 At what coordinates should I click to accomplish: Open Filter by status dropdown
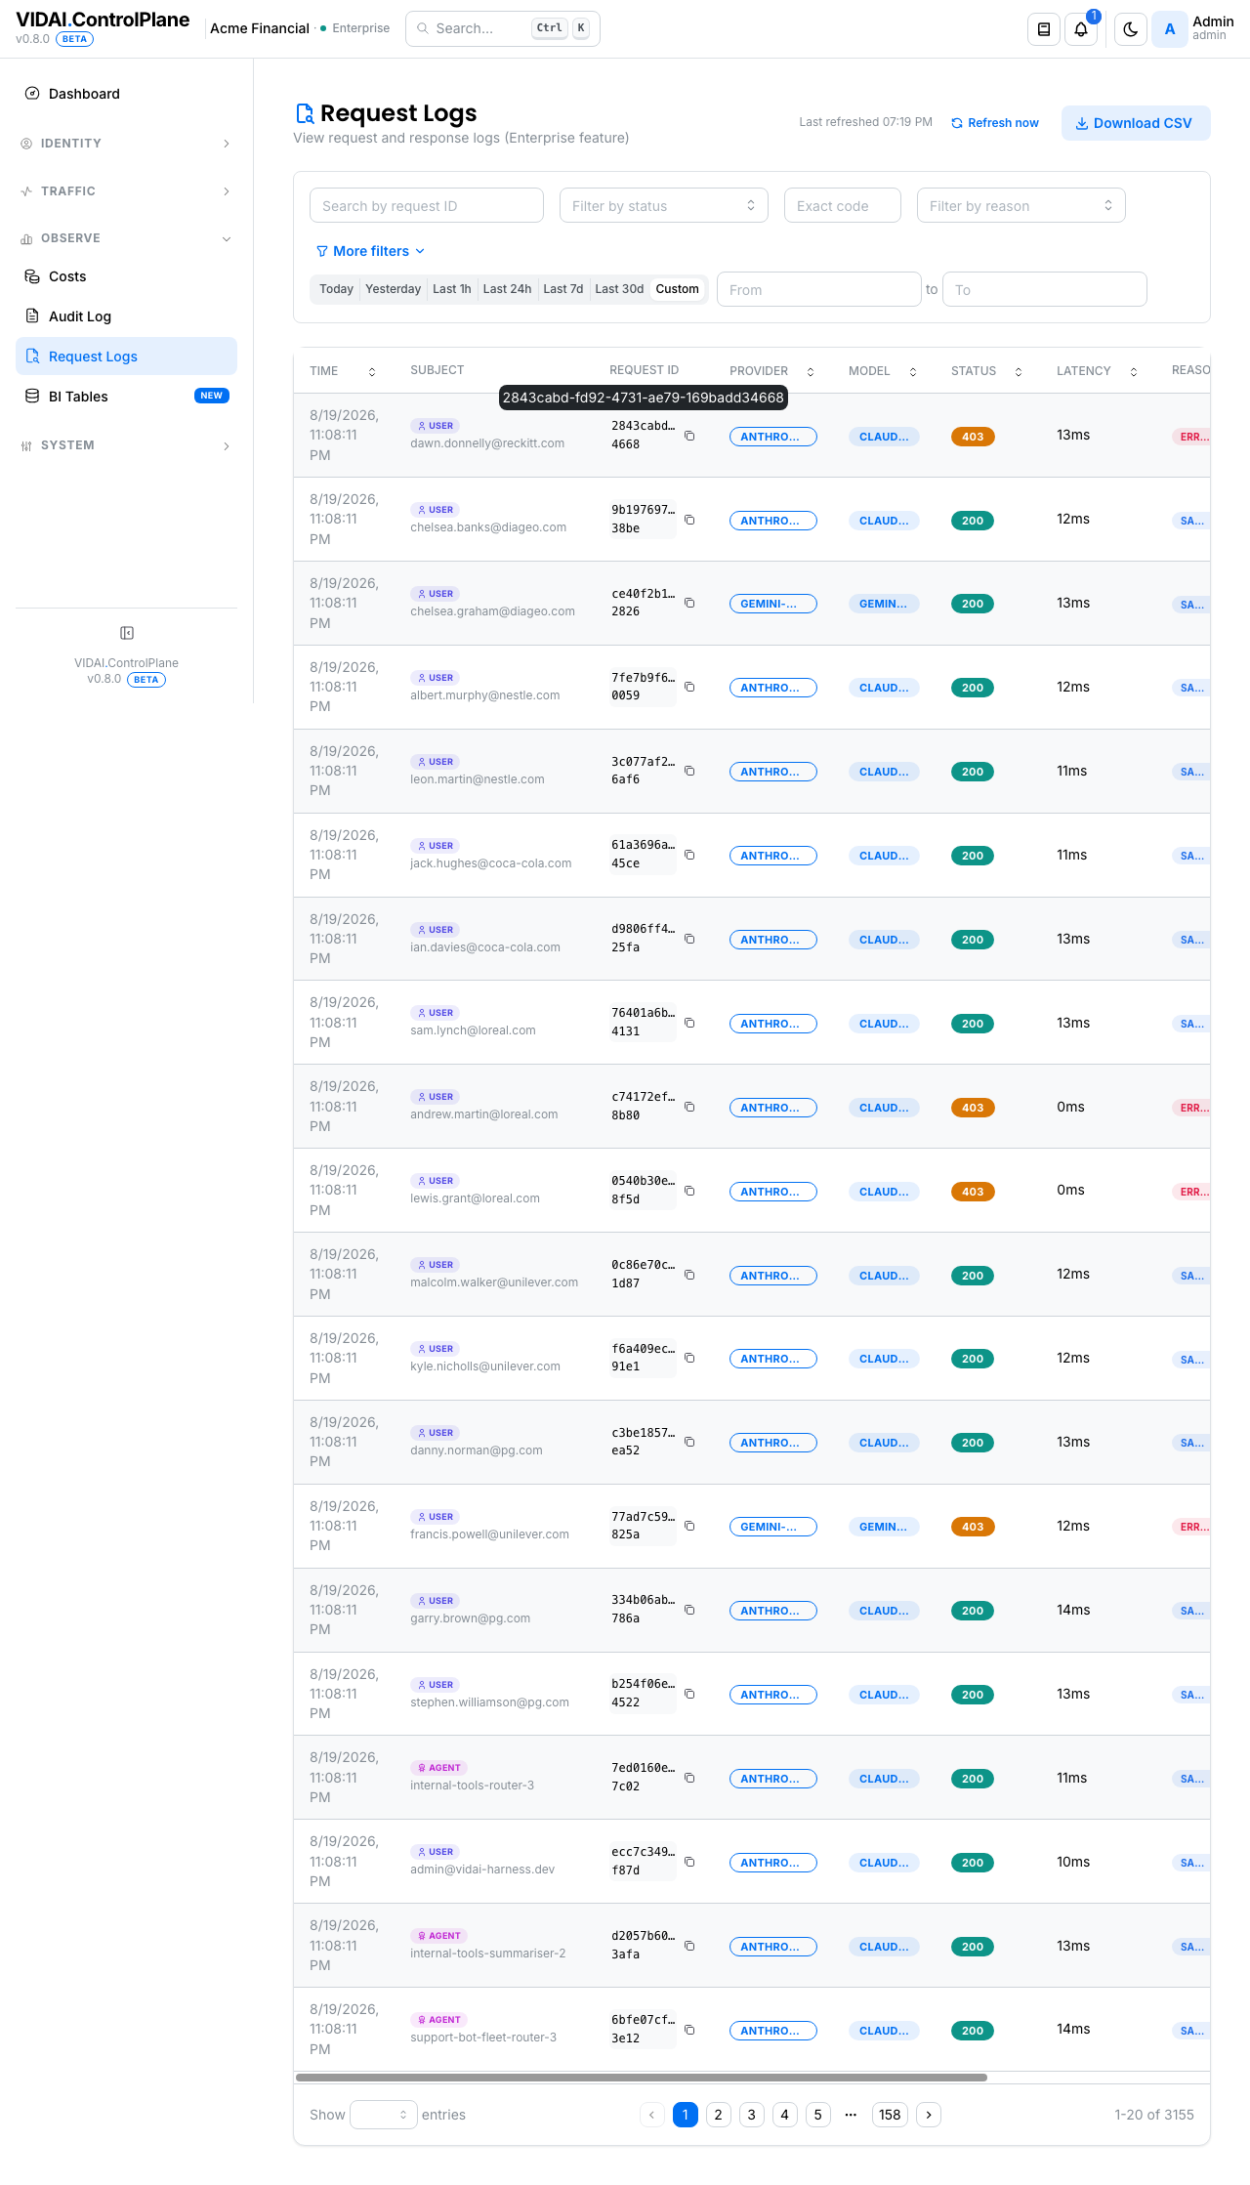click(x=664, y=205)
